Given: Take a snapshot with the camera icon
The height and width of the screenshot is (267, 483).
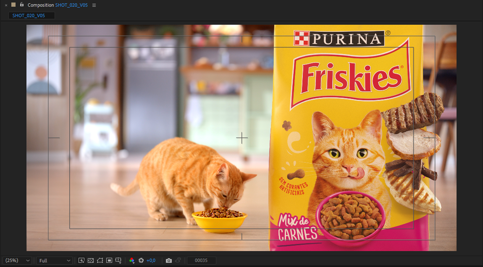Looking at the screenshot, I should coord(169,261).
